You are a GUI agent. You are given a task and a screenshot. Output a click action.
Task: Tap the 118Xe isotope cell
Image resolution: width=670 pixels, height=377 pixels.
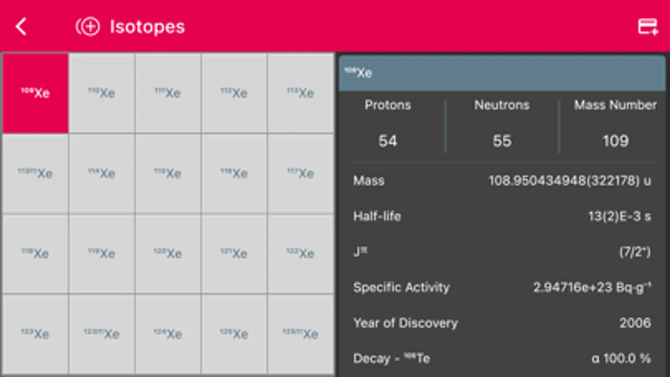[35, 253]
